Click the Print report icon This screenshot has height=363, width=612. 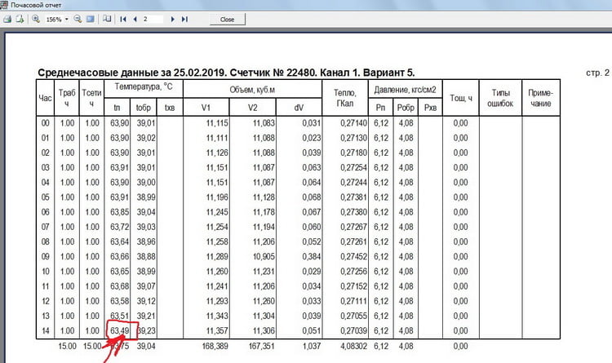click(x=7, y=18)
